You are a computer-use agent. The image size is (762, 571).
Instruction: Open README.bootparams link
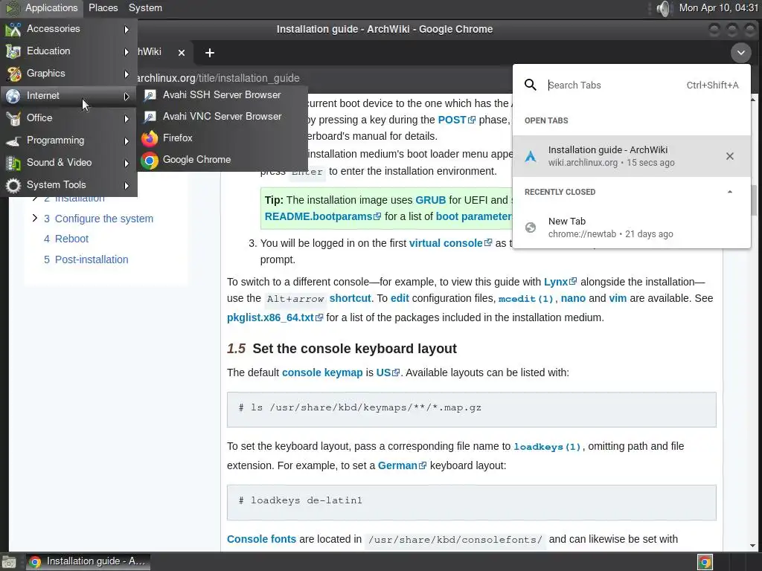(323, 216)
